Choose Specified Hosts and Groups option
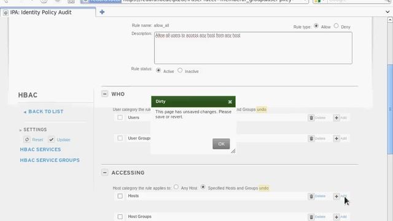This screenshot has height=221, width=393. [x=203, y=187]
